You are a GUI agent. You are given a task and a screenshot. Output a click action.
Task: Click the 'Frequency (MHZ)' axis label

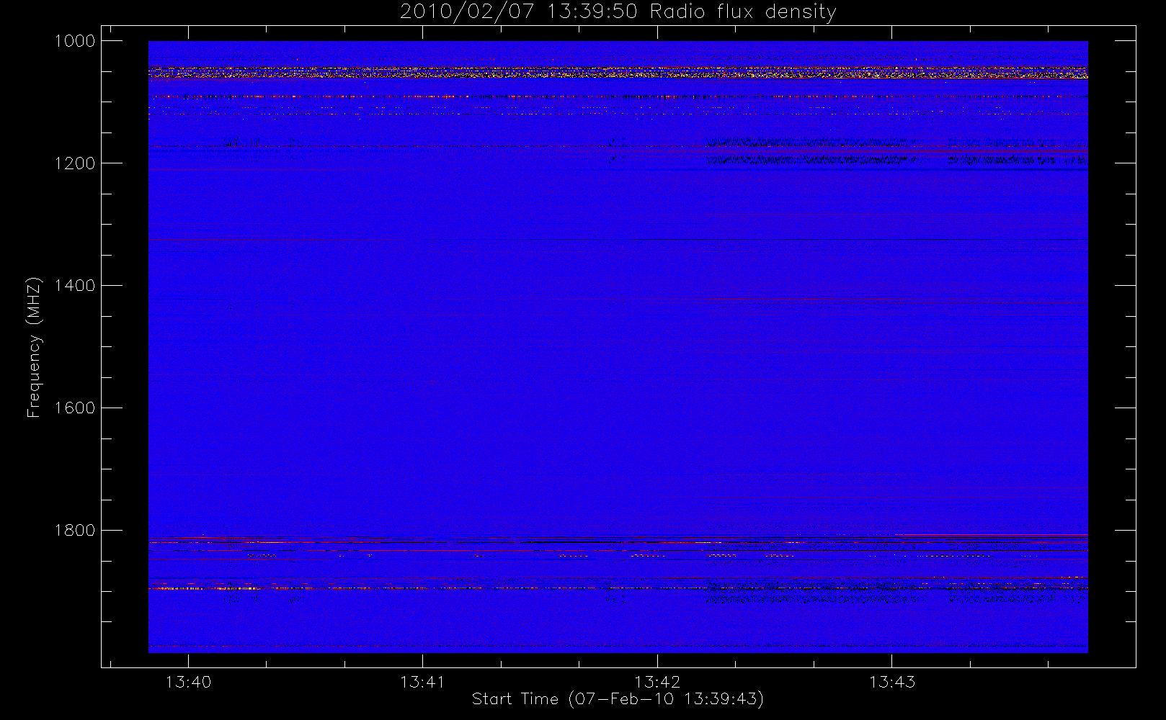(x=33, y=347)
